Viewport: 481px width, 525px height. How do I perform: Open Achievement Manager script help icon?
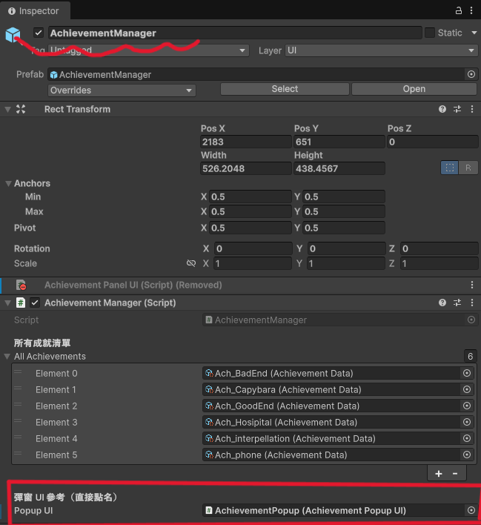pos(442,303)
